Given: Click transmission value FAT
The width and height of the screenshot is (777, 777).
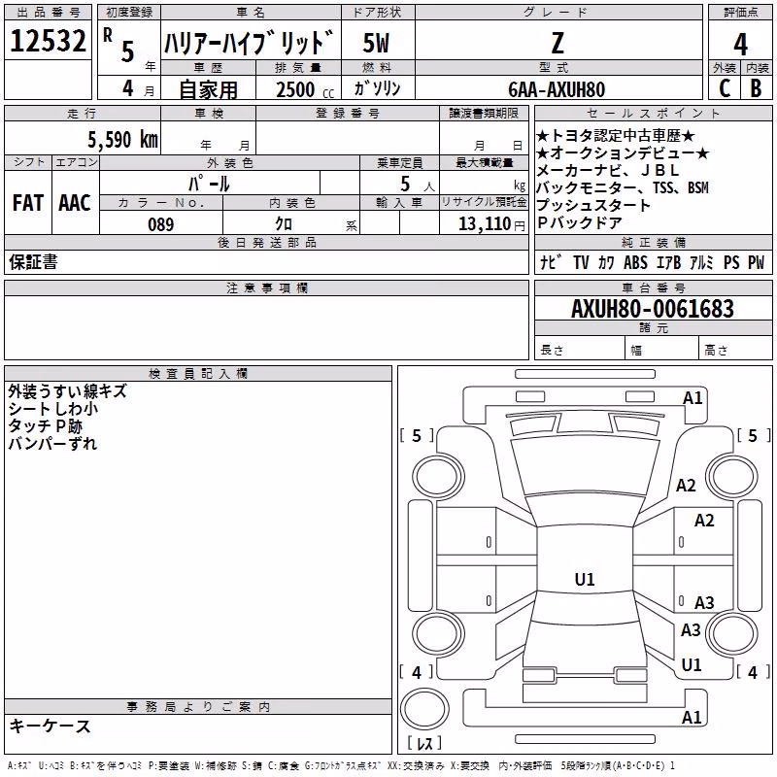Looking at the screenshot, I should point(28,203).
